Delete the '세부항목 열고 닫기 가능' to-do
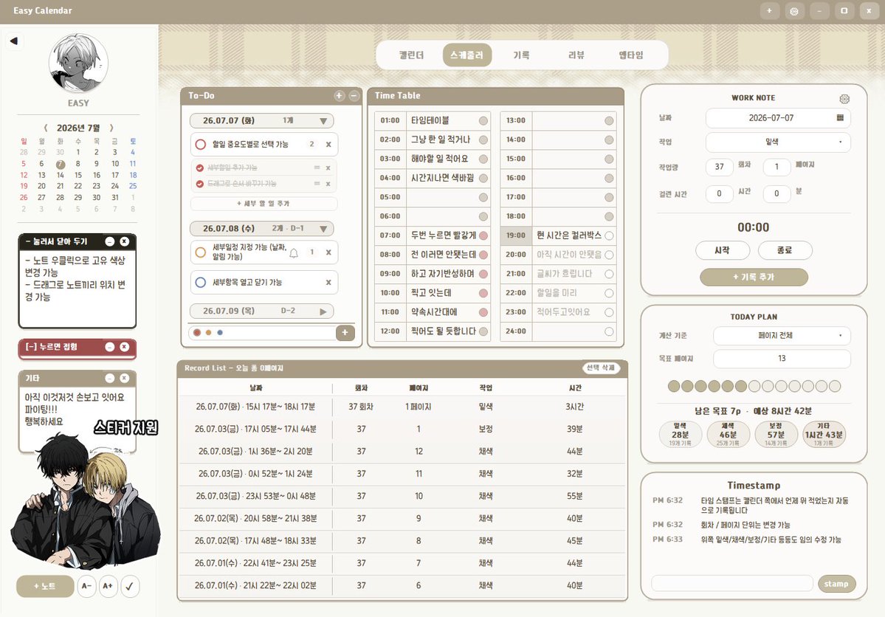Viewport: 885px width, 617px height. click(x=328, y=282)
